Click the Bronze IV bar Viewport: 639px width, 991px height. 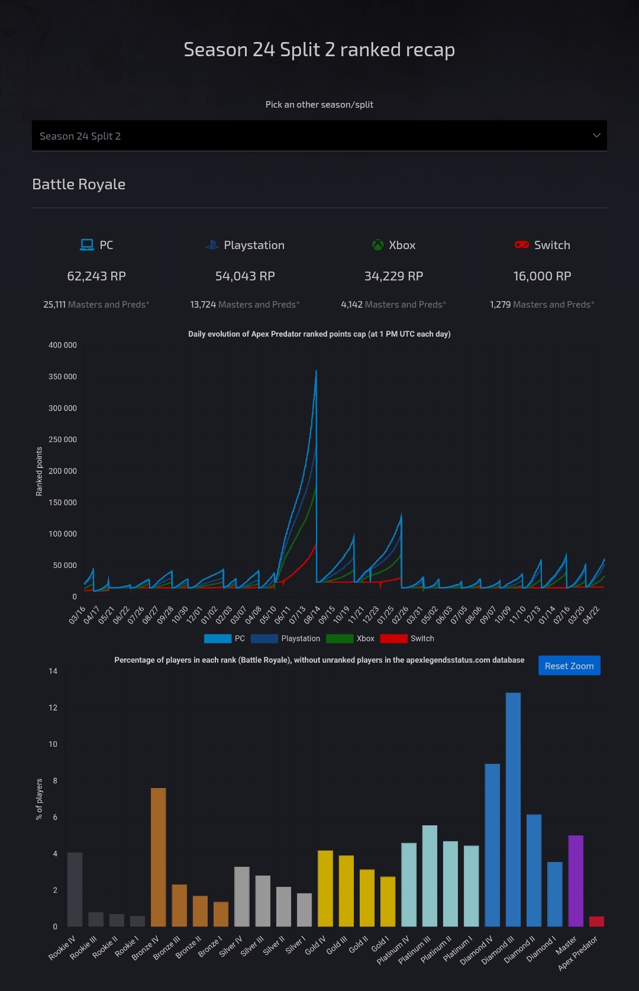click(x=158, y=857)
